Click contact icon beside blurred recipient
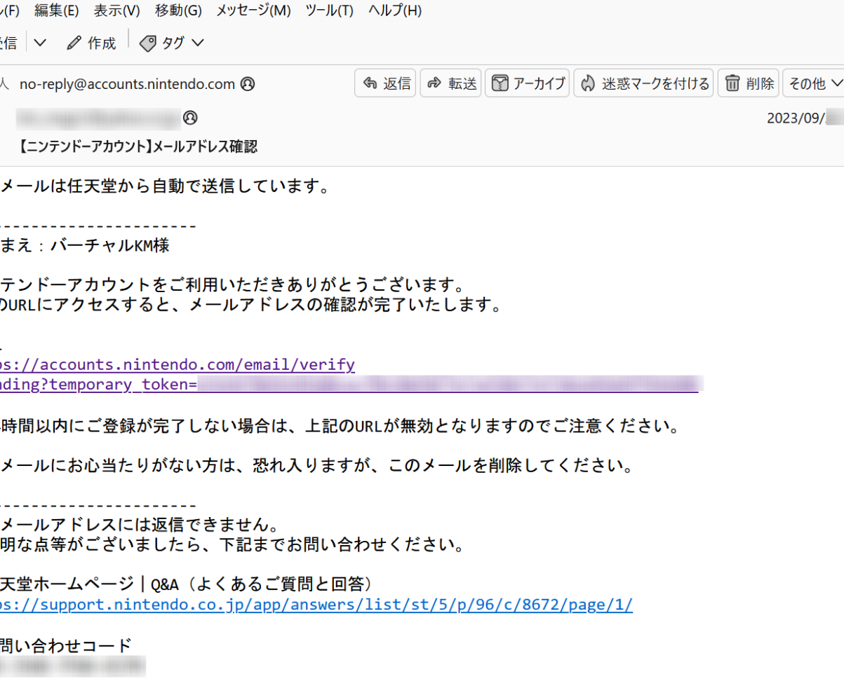The width and height of the screenshot is (844, 681). tap(190, 117)
